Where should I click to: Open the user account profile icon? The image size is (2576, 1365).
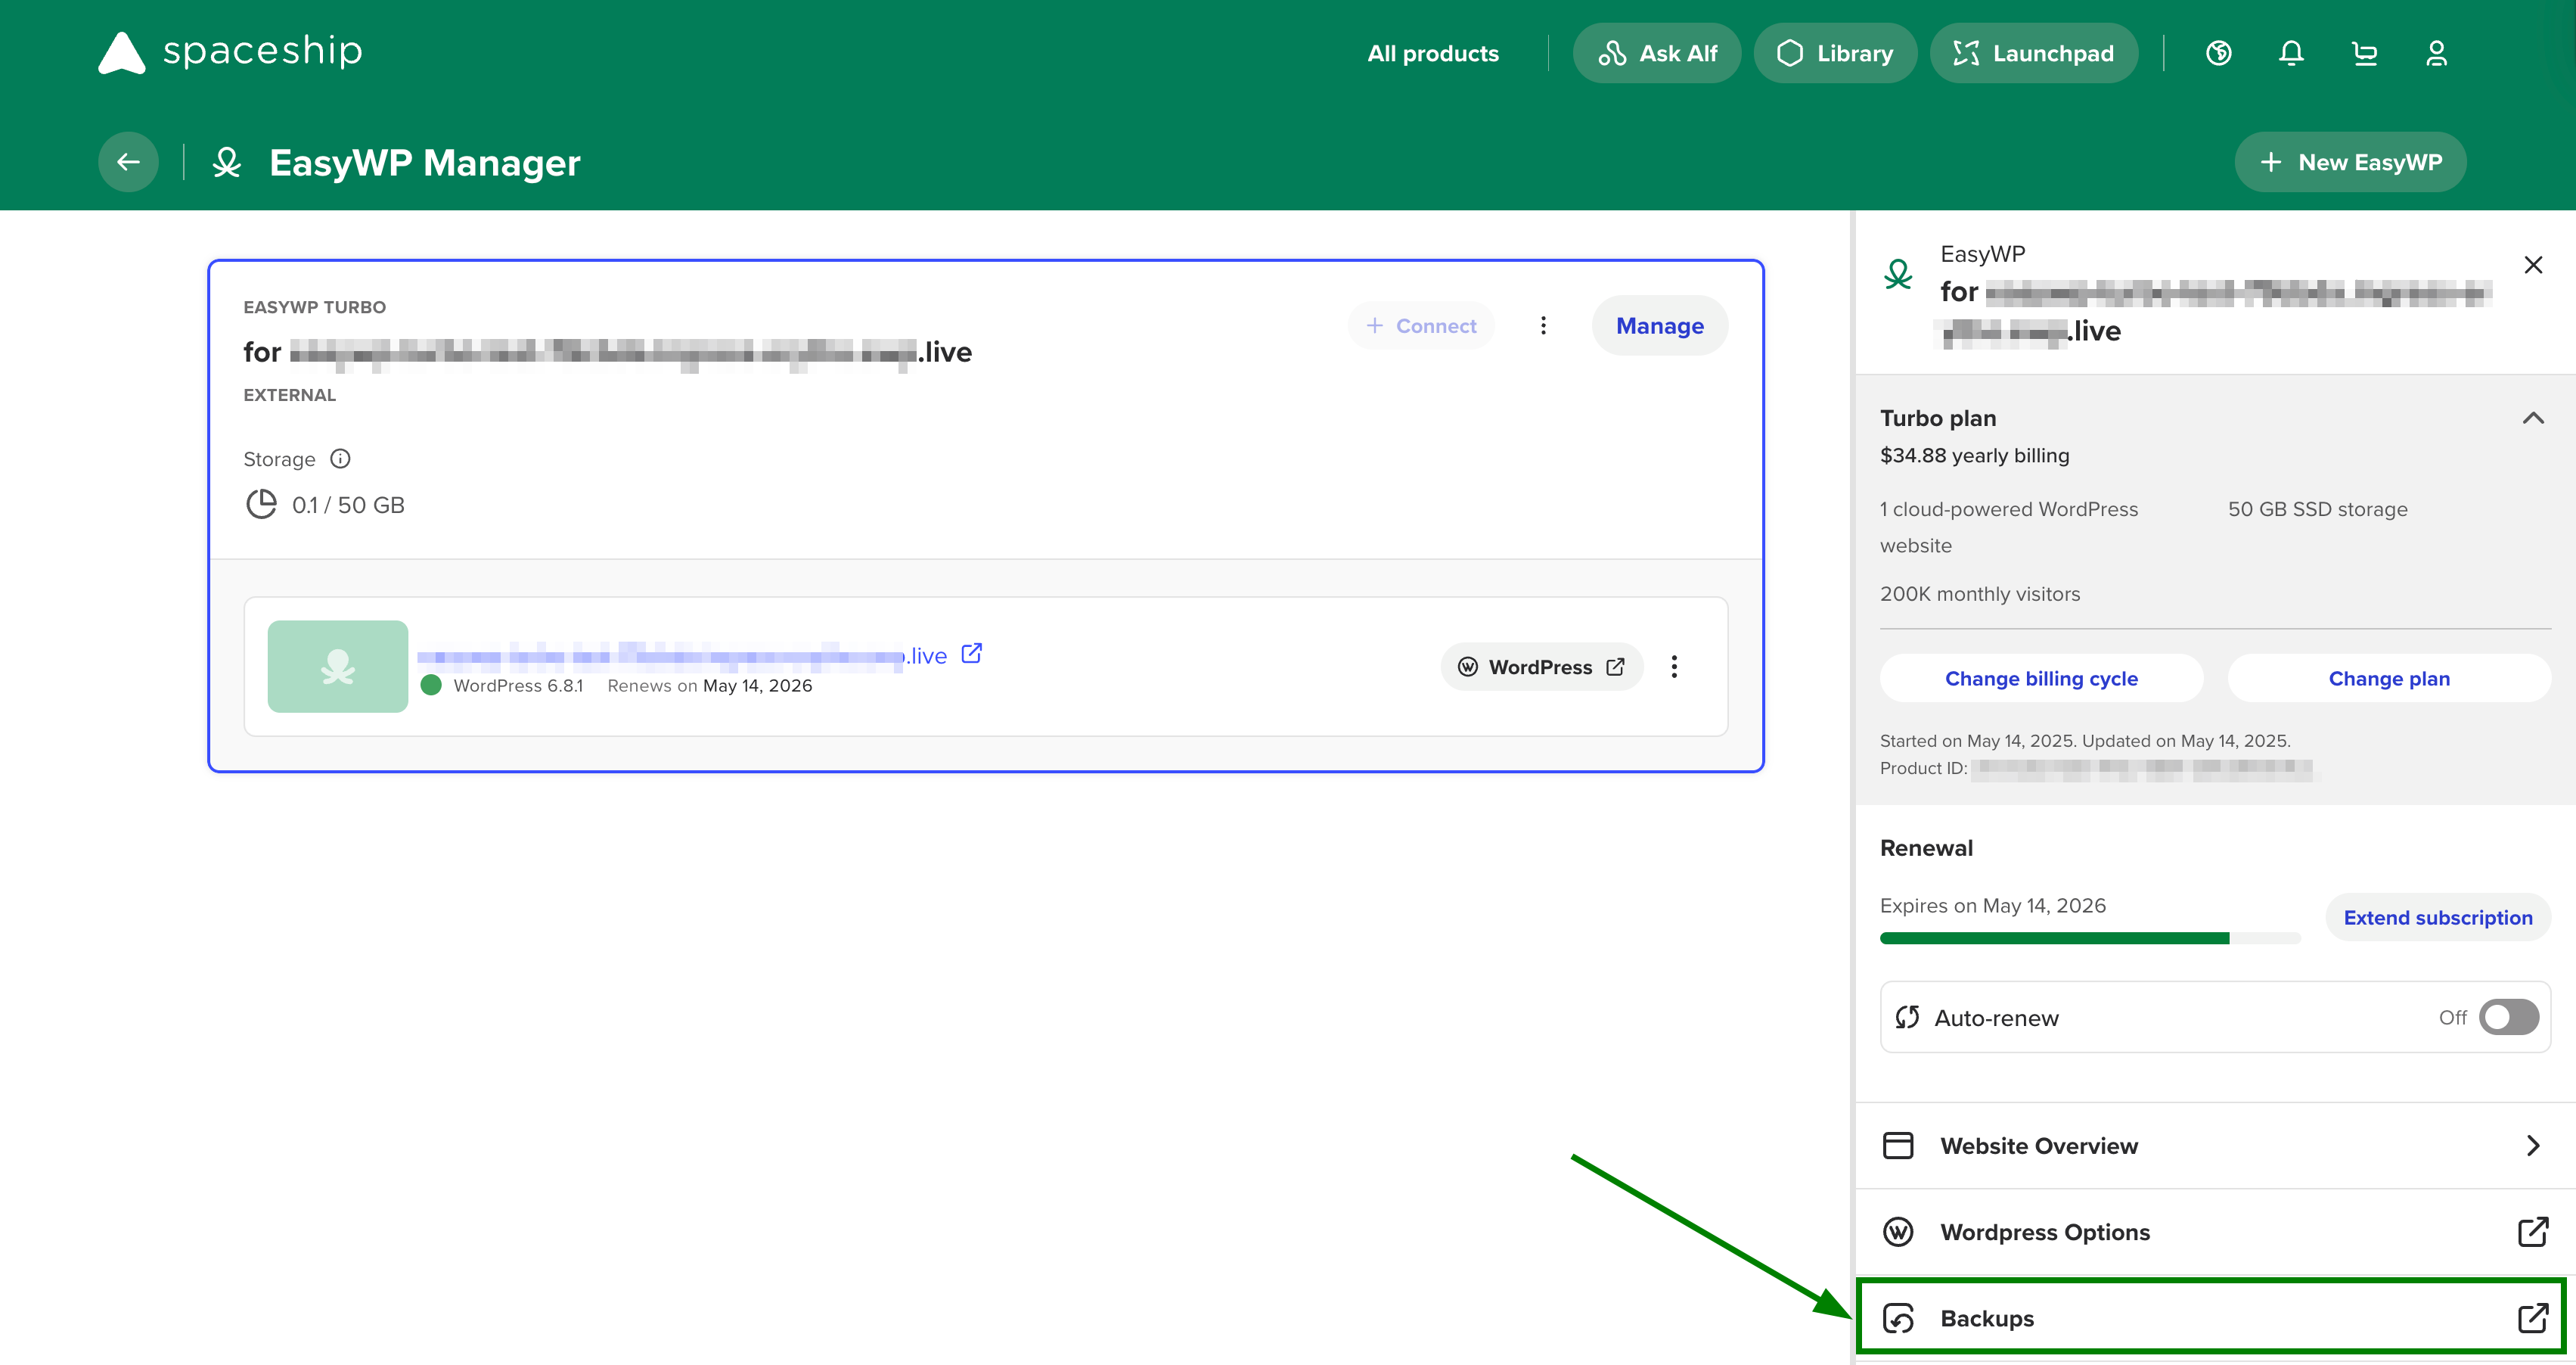click(2436, 53)
